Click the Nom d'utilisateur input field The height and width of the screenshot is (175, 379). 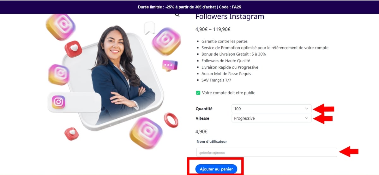click(267, 152)
